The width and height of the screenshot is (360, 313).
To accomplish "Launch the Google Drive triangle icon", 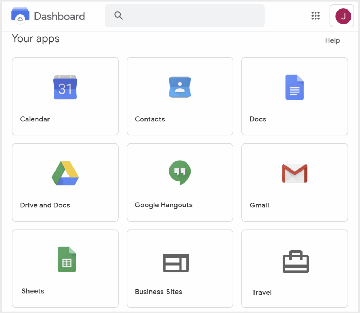I will pyautogui.click(x=65, y=173).
